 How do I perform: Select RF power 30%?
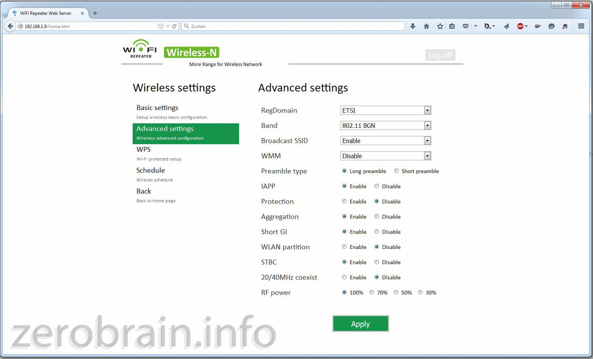(x=421, y=292)
